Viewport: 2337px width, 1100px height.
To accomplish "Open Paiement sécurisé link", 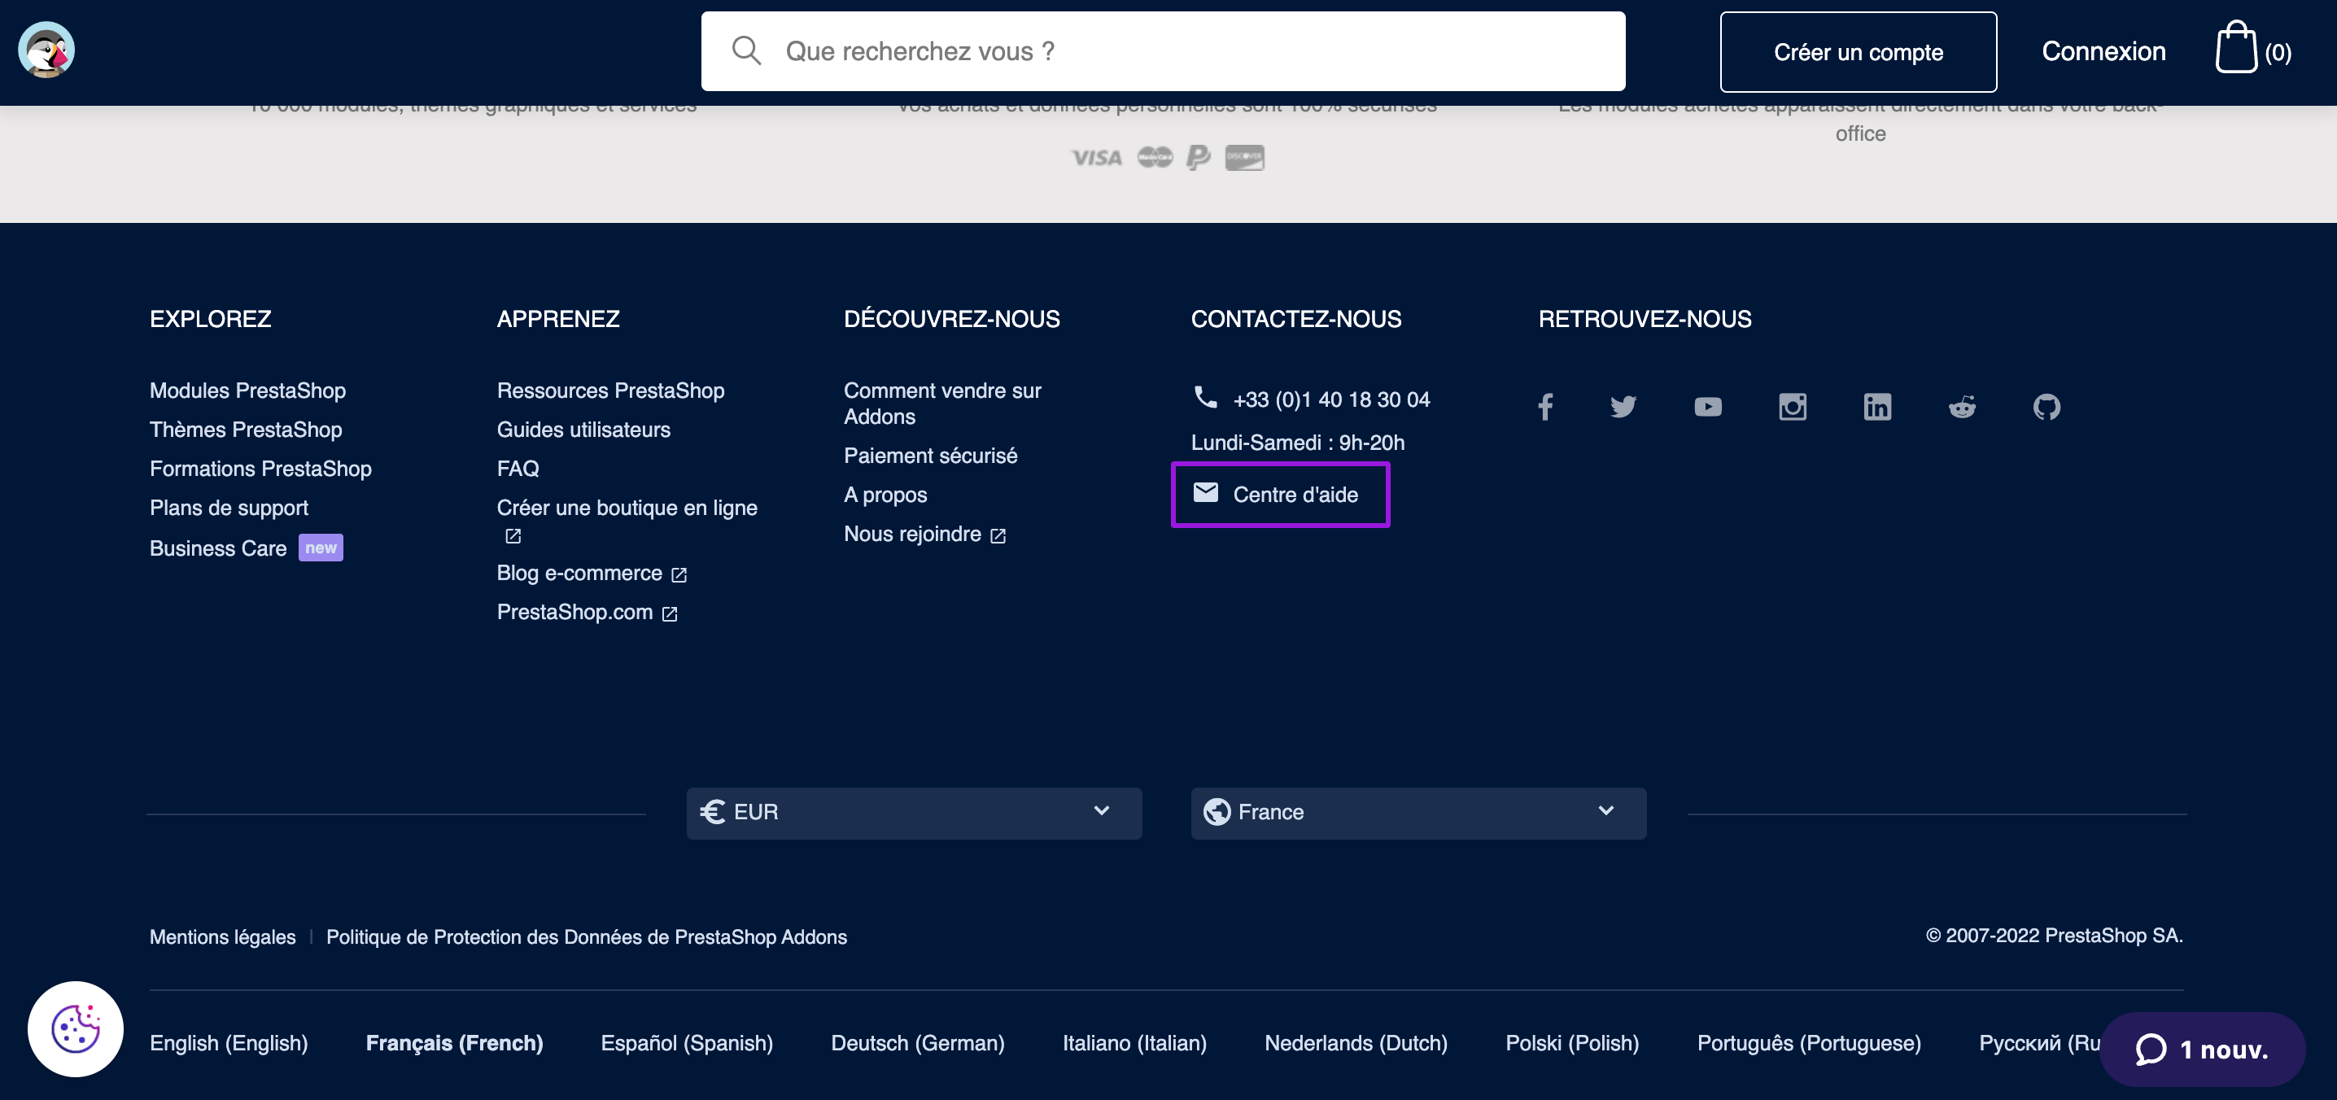I will click(x=931, y=456).
